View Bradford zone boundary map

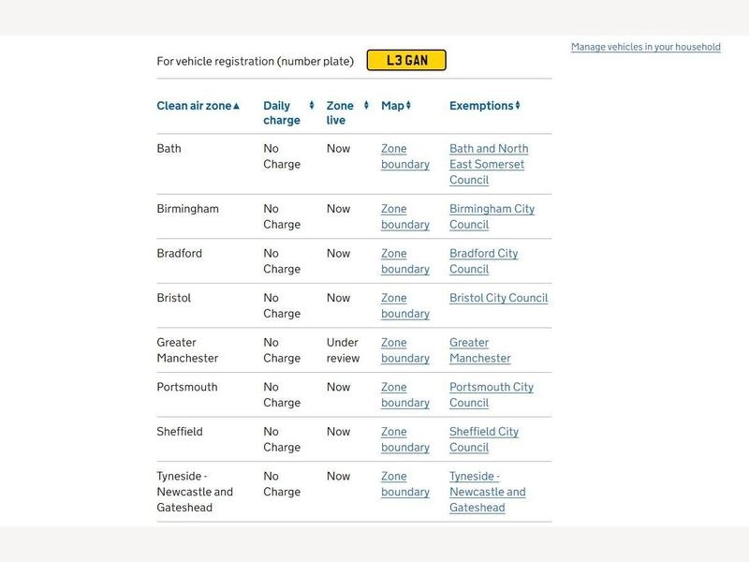405,261
